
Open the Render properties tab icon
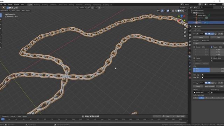tap(190, 35)
